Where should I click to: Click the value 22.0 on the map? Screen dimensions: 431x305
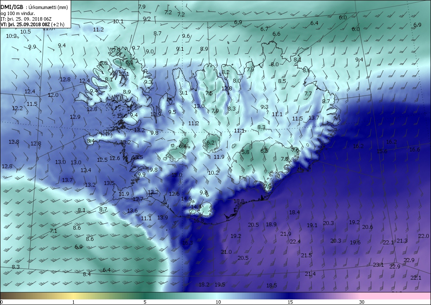tap(424, 236)
